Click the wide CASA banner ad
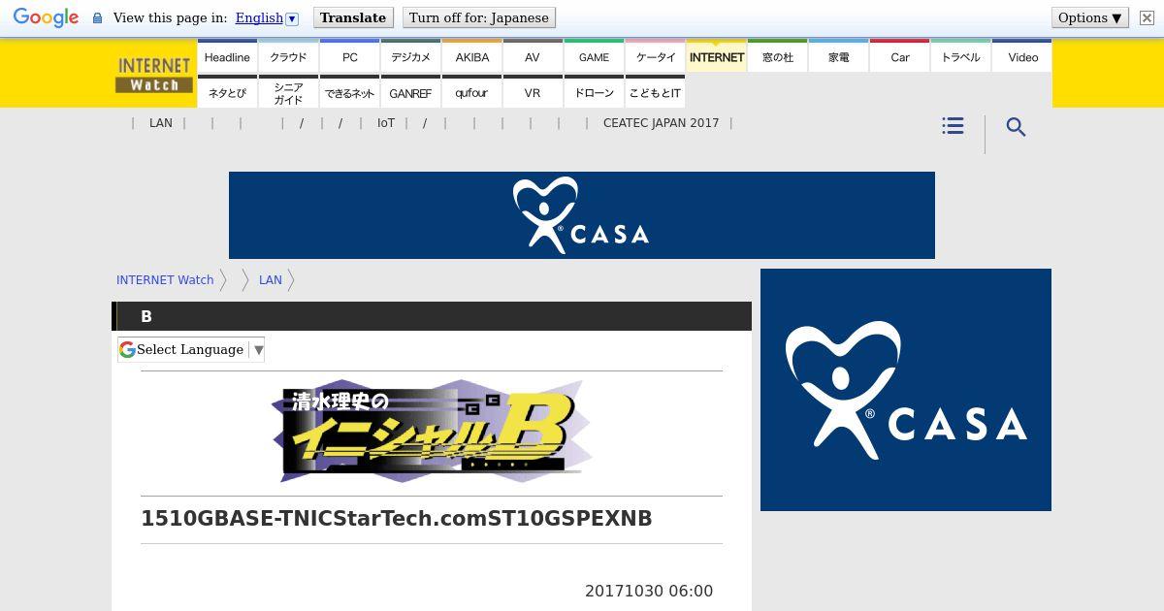1164x611 pixels. pos(582,215)
